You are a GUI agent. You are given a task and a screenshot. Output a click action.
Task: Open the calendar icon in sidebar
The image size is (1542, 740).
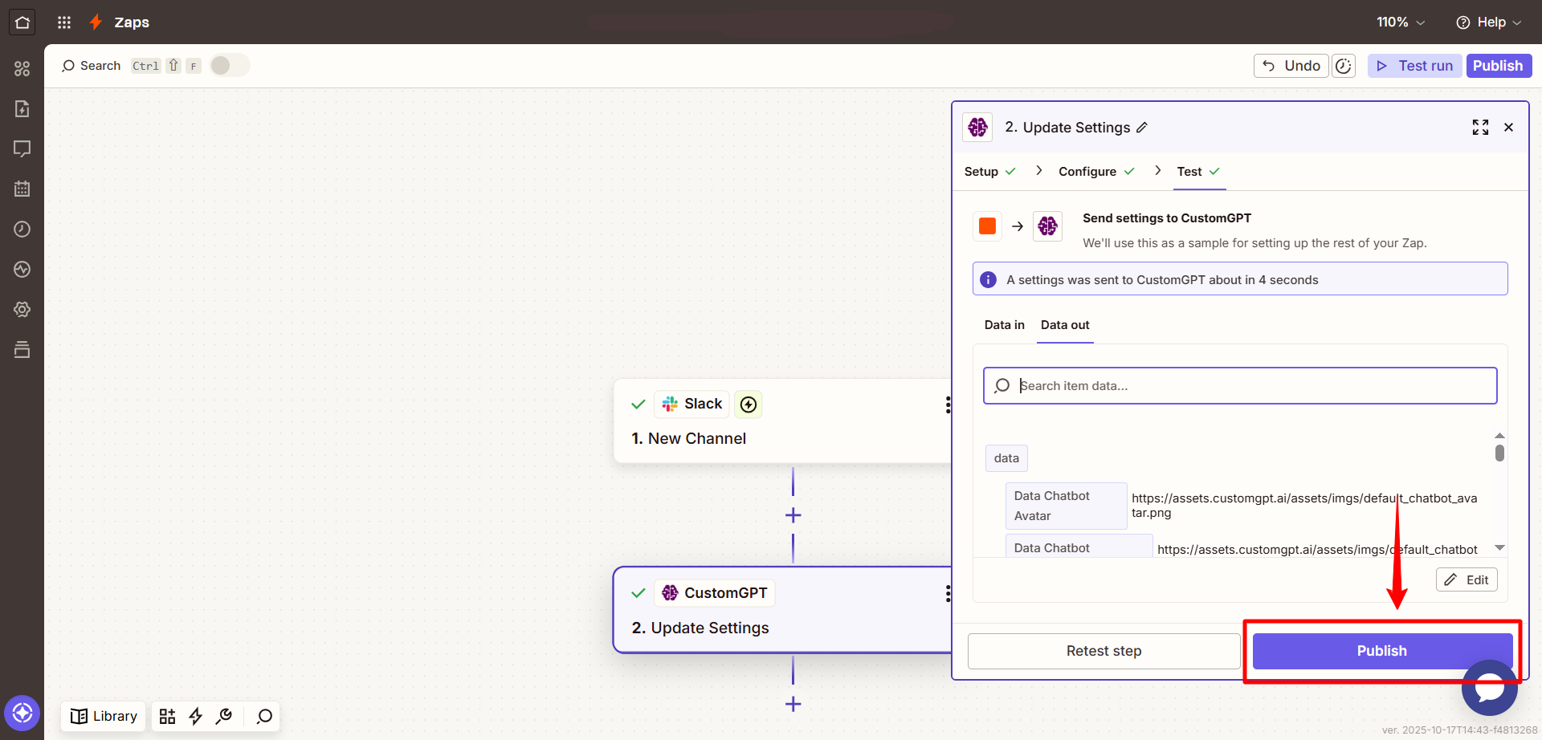22,189
